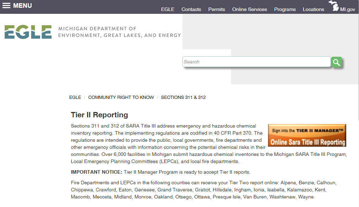Click the IMPORTANT NOTICE text
This screenshot has height=207, width=359.
click(96, 172)
